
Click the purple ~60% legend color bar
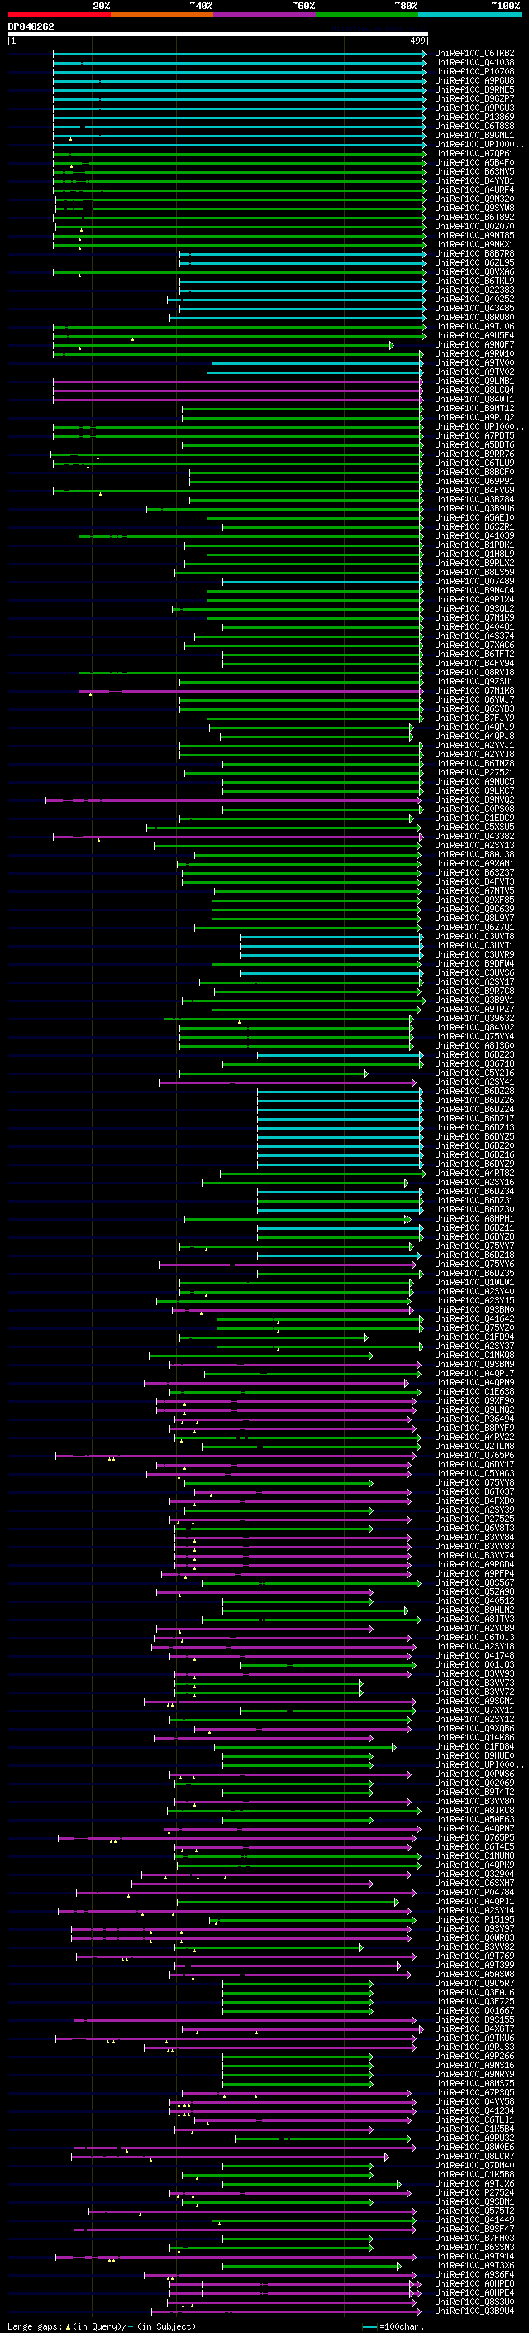click(x=265, y=15)
